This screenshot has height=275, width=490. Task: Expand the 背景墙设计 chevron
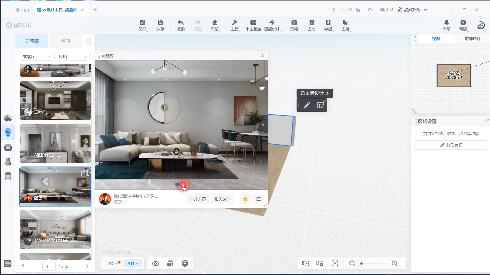tap(327, 93)
